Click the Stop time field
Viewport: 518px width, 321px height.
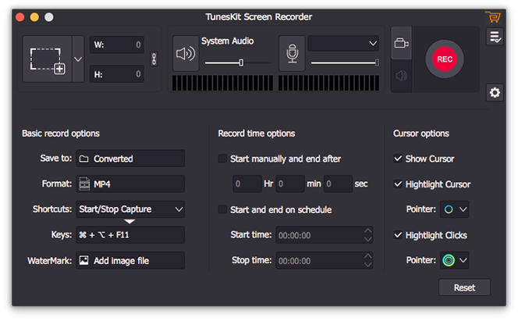(x=324, y=261)
